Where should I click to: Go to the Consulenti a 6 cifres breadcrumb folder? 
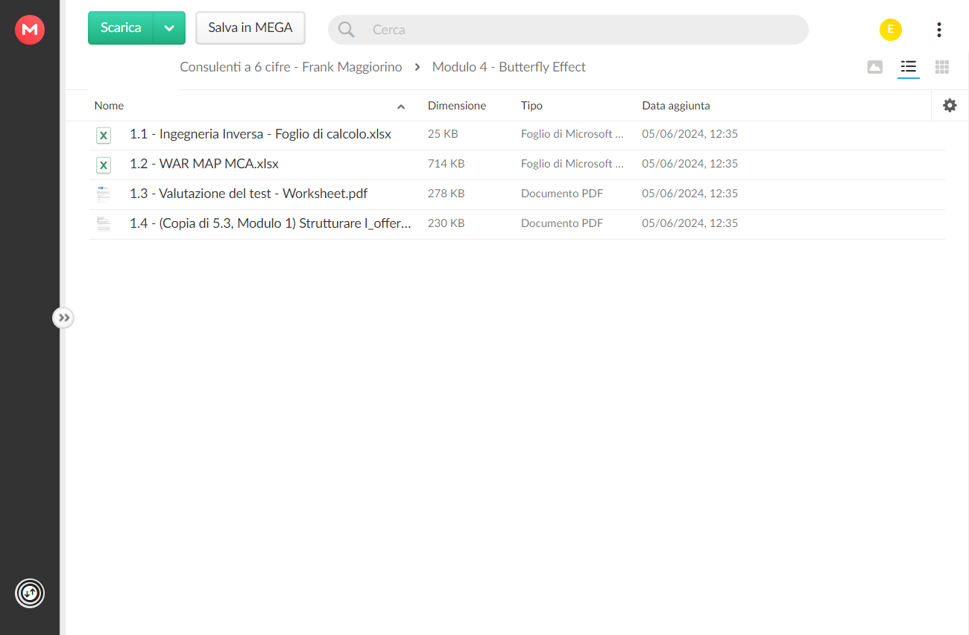point(291,67)
